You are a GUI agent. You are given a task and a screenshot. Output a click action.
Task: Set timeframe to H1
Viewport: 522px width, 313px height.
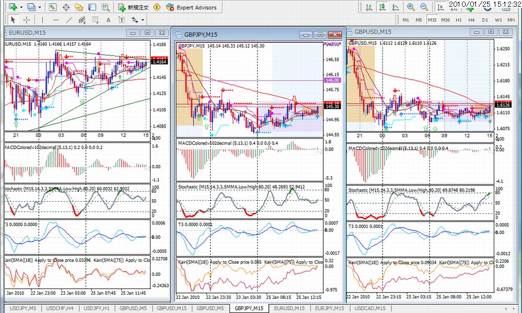[459, 20]
